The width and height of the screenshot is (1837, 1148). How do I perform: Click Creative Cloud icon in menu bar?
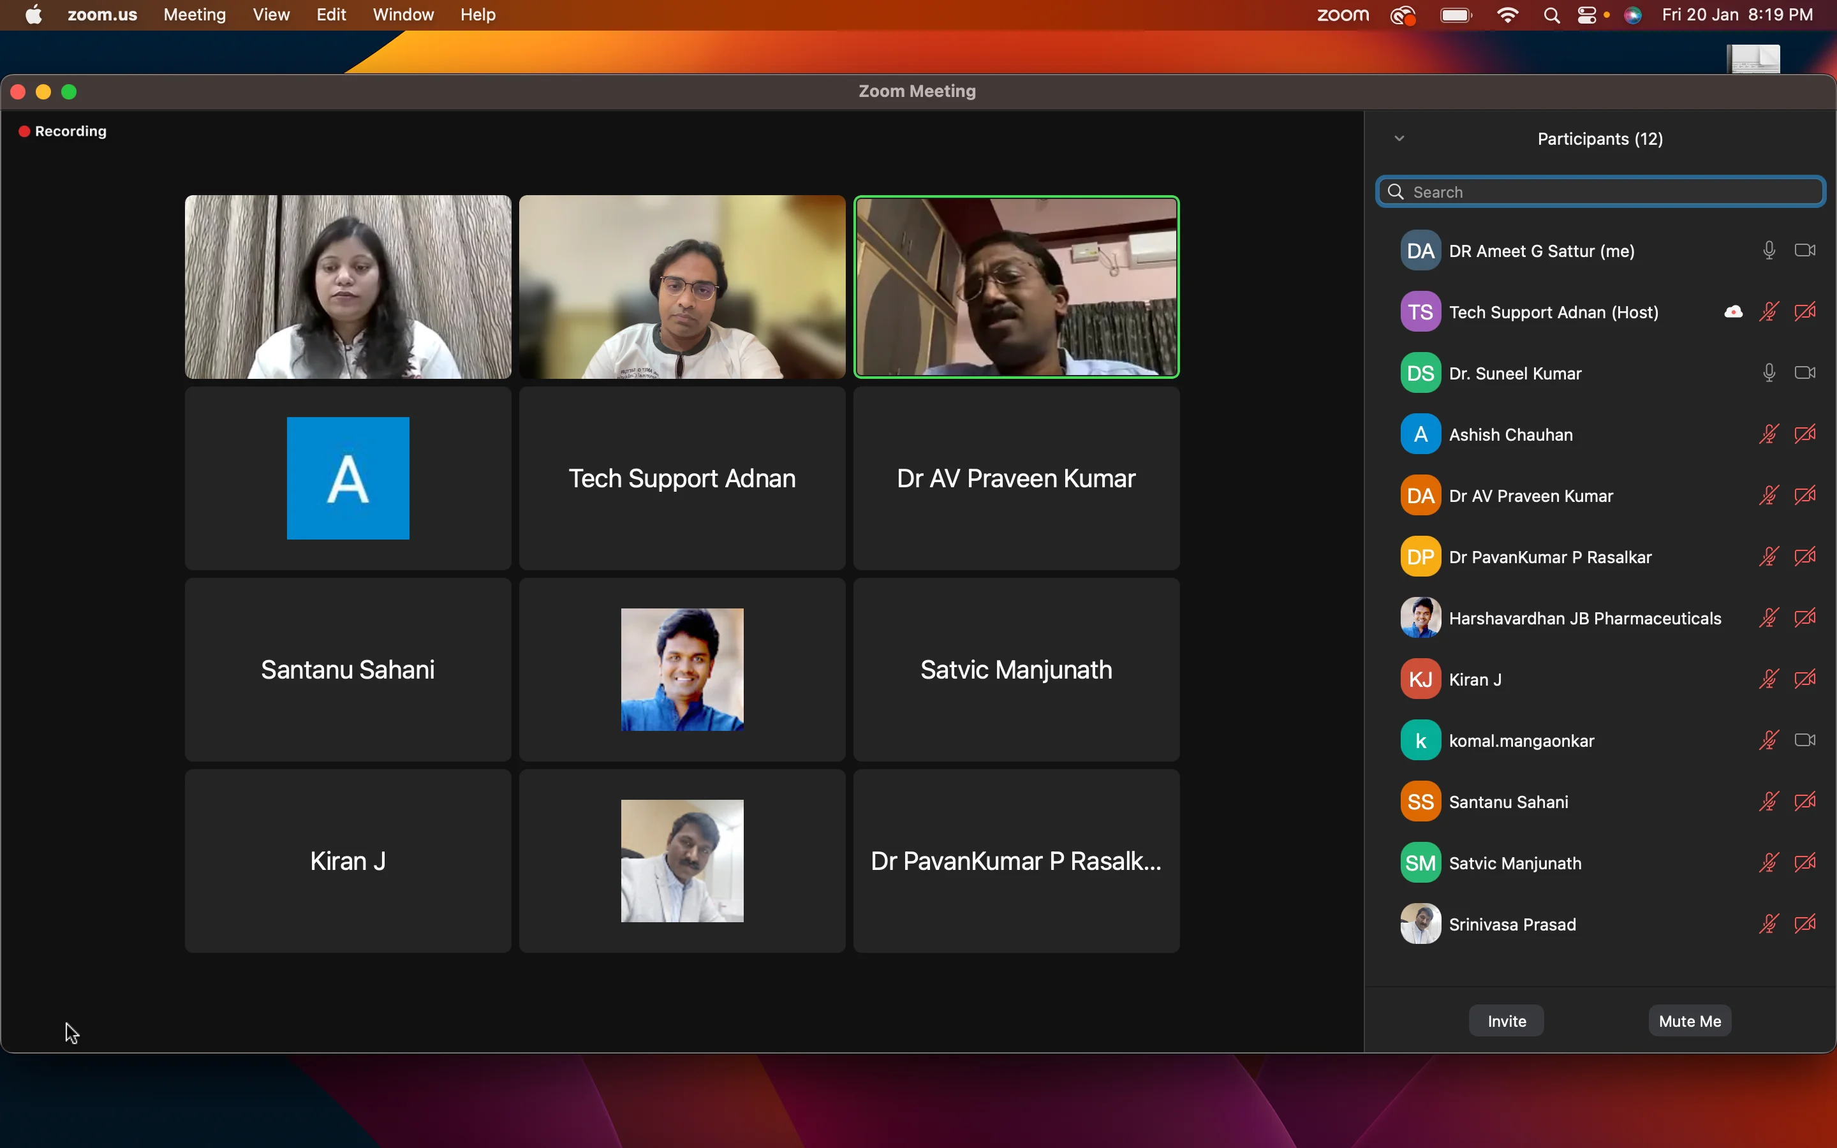pyautogui.click(x=1403, y=15)
